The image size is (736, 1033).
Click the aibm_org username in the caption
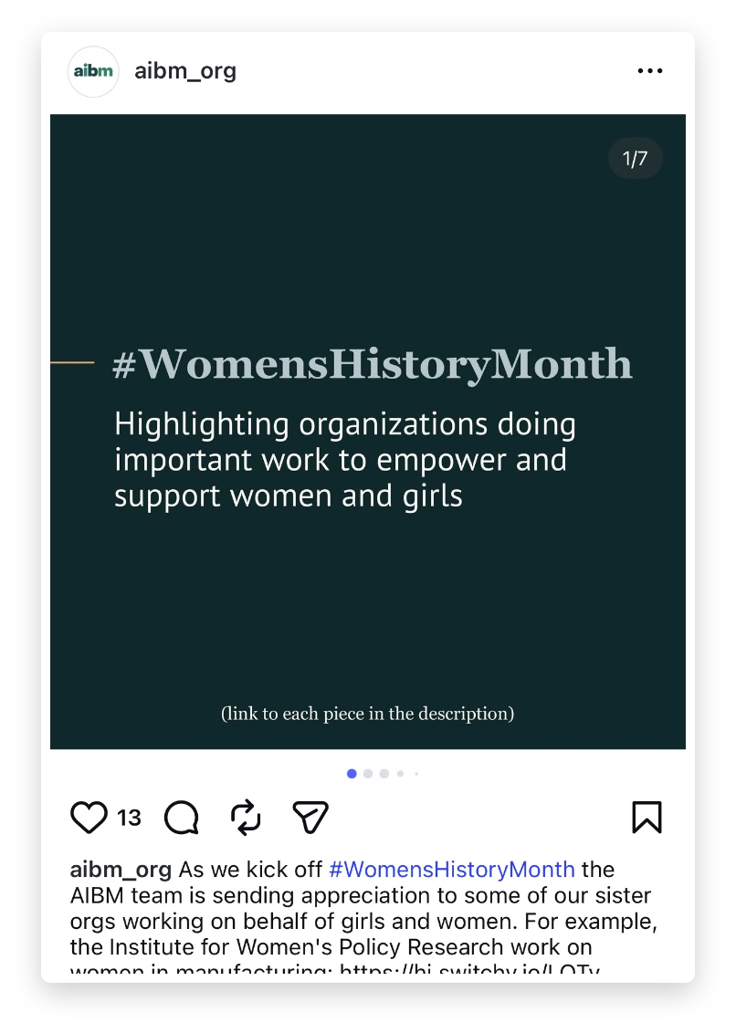[x=121, y=871]
